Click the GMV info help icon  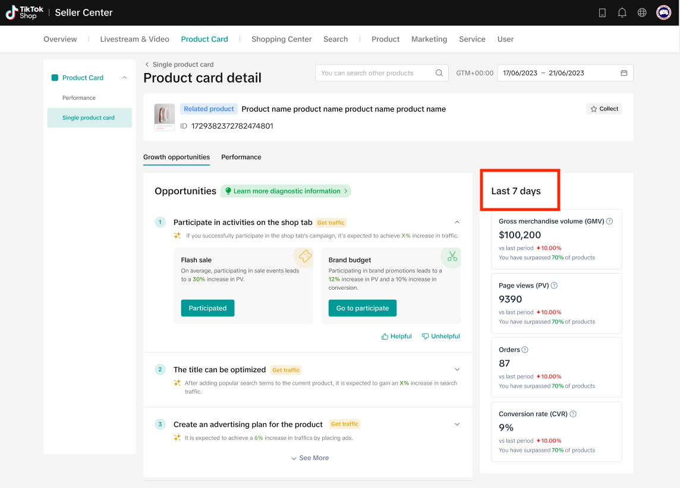coord(609,221)
